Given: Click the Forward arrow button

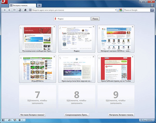Looking at the screenshot, I should click(9, 10).
